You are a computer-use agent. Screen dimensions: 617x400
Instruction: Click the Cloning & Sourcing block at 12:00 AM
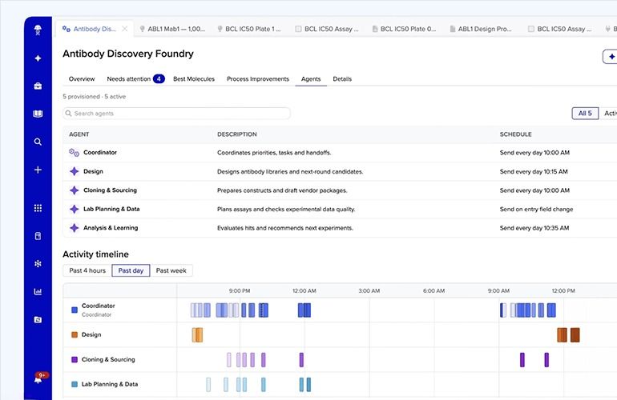tap(301, 359)
